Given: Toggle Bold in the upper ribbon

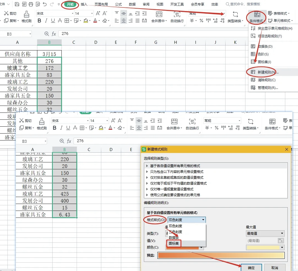Looking at the screenshot, I should [x=39, y=21].
